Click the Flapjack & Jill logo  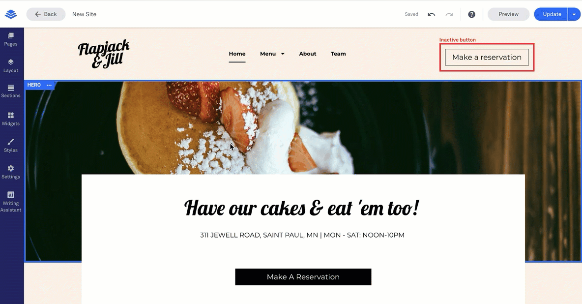point(104,54)
